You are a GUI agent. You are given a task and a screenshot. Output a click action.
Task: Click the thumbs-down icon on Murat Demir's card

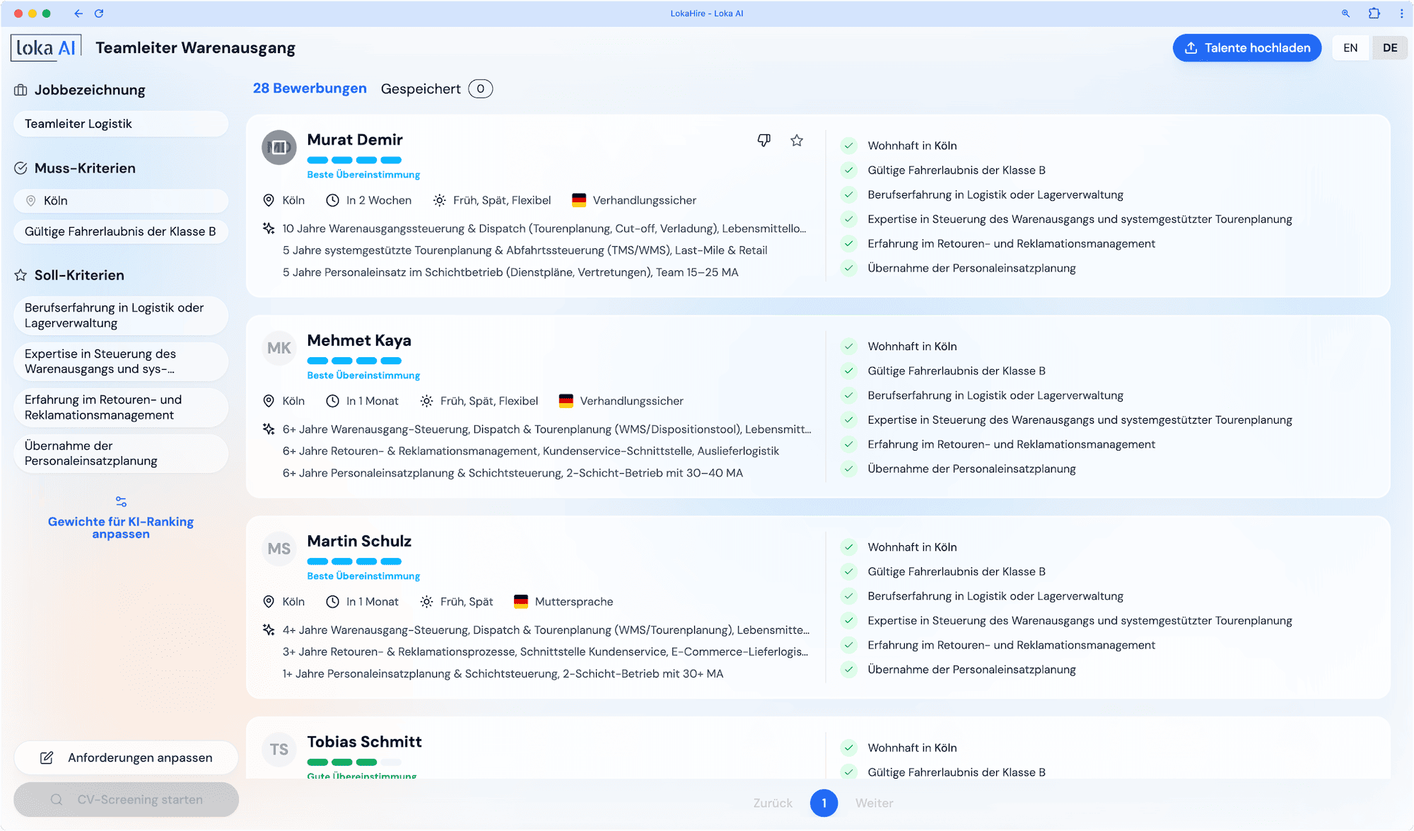763,141
